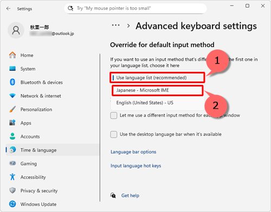
Task: Go to Bluetooth & devices
Action: coord(53,82)
